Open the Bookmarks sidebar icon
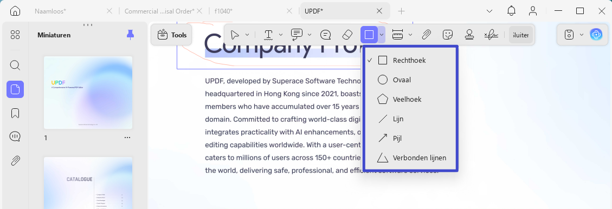 15,113
